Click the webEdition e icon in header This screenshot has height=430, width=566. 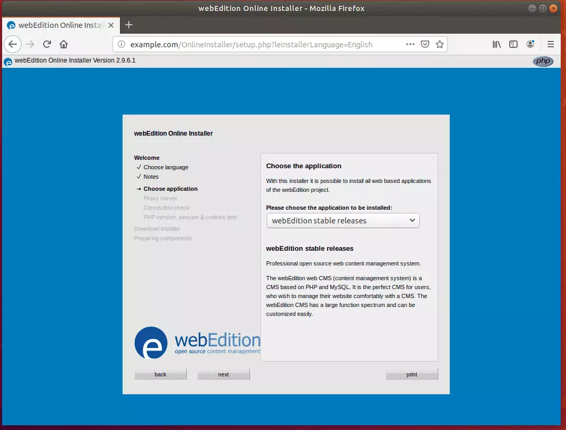[x=8, y=62]
